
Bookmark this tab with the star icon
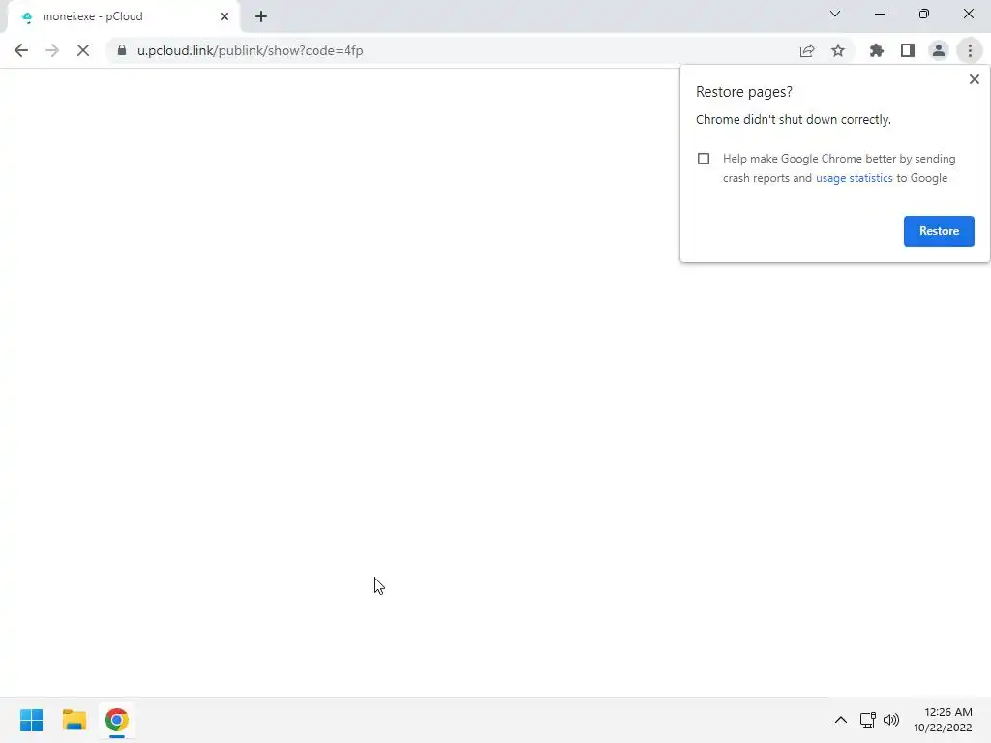(x=838, y=50)
